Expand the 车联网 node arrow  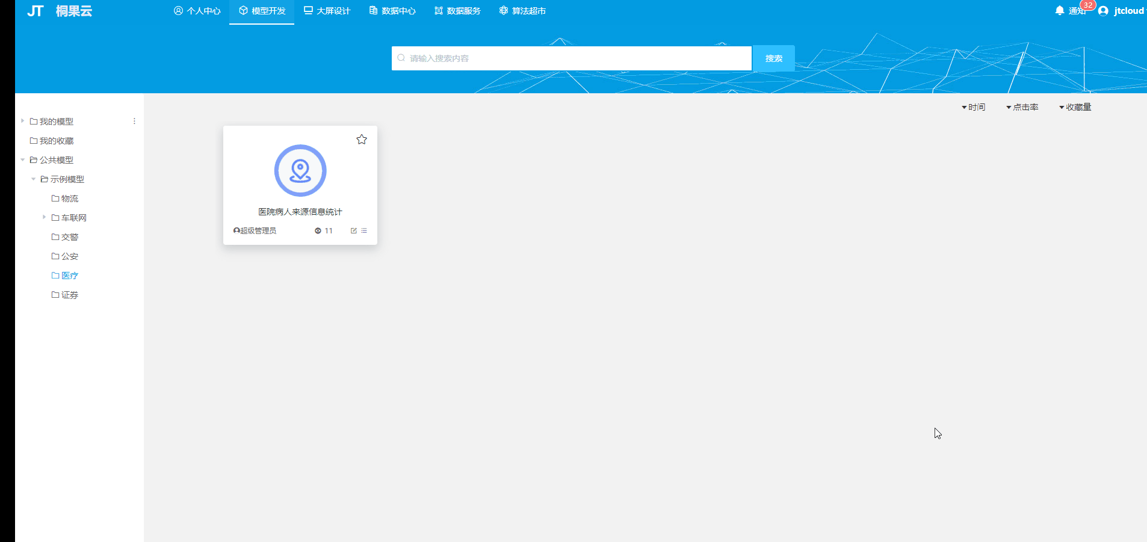[x=44, y=217]
